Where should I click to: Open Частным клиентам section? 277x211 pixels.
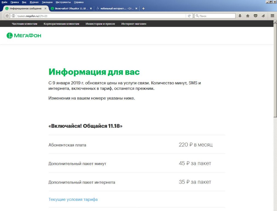click(25, 24)
